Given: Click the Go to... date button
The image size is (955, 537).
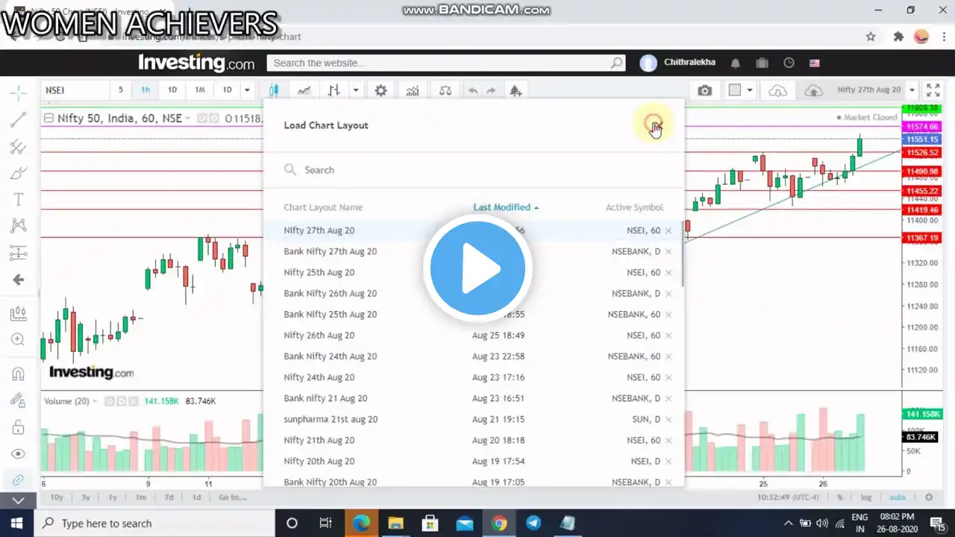Looking at the screenshot, I should pos(233,497).
